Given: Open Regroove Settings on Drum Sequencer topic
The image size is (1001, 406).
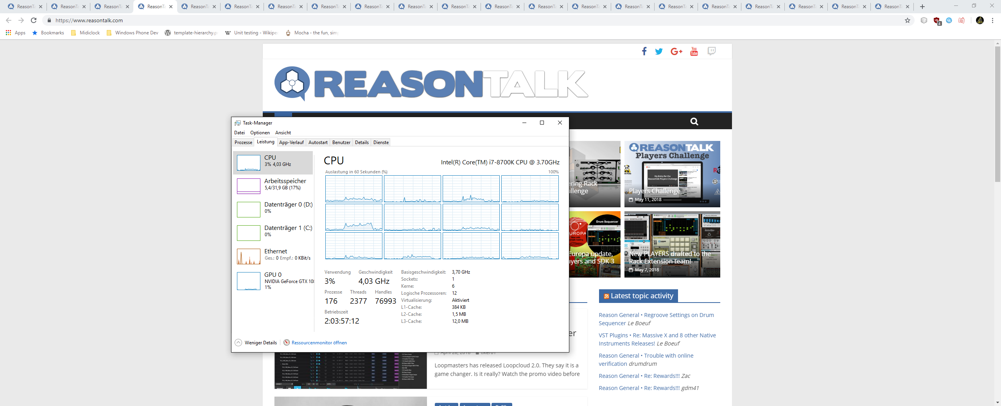Looking at the screenshot, I should pyautogui.click(x=656, y=319).
